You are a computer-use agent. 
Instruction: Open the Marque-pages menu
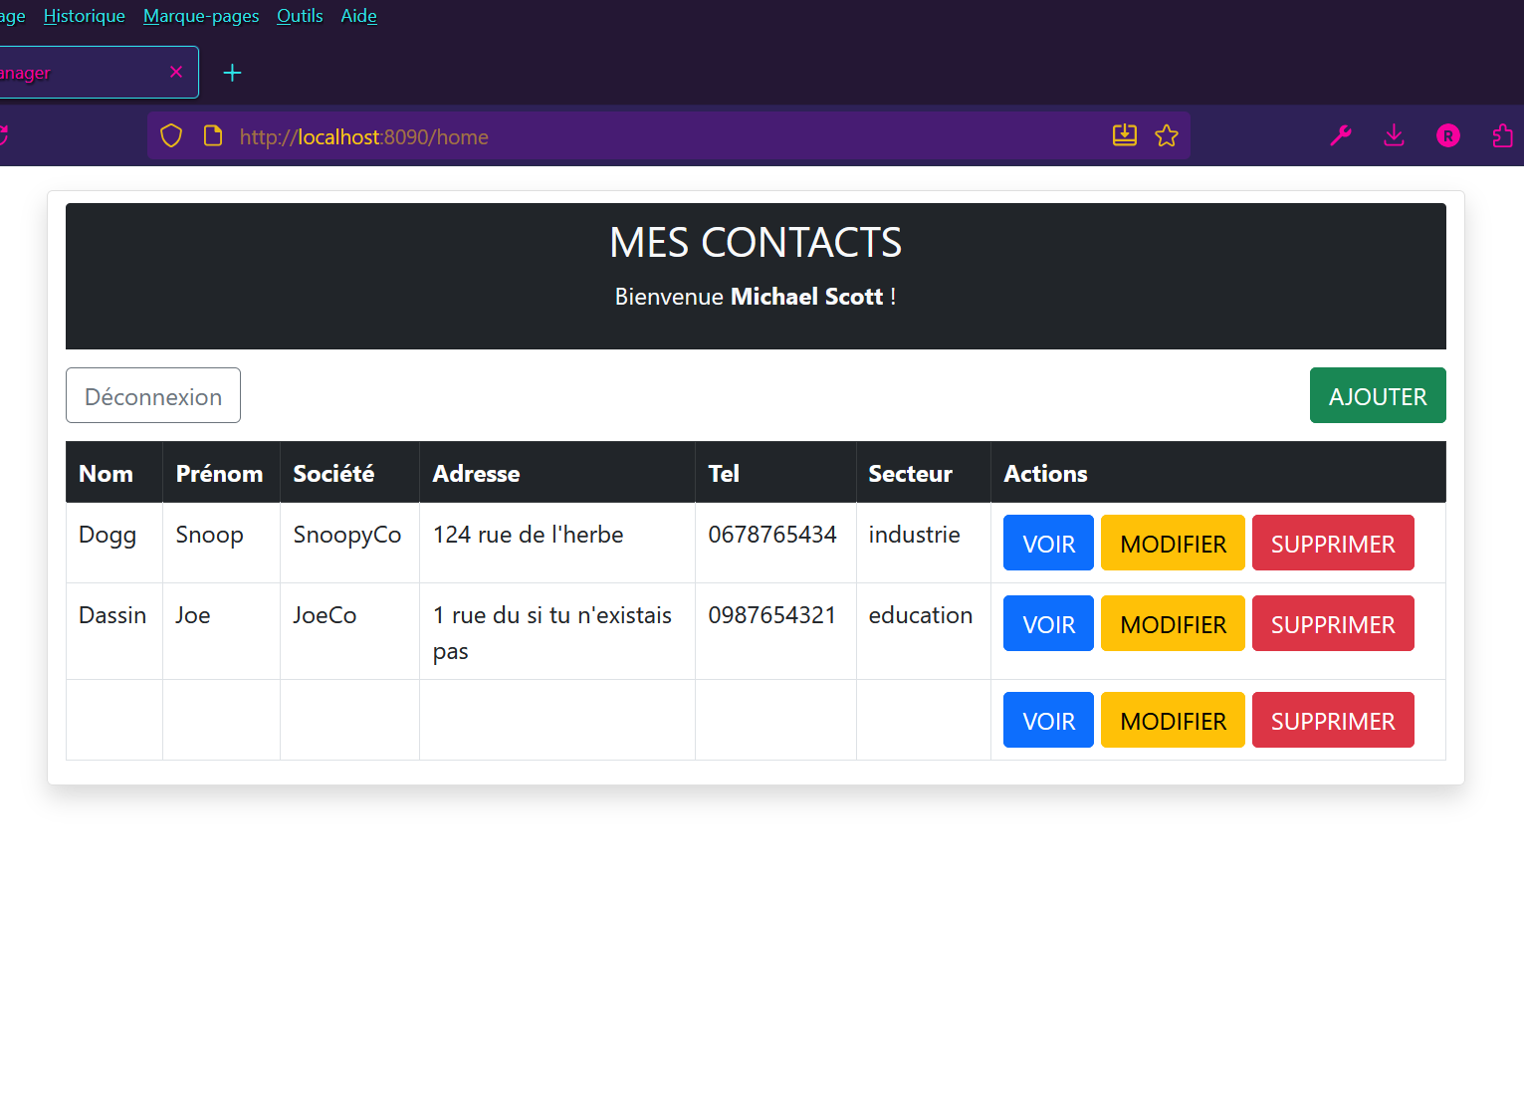201,16
